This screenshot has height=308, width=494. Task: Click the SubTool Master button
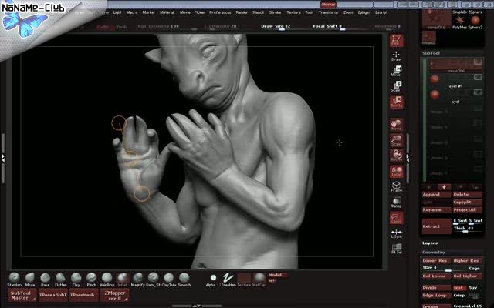[x=20, y=296]
